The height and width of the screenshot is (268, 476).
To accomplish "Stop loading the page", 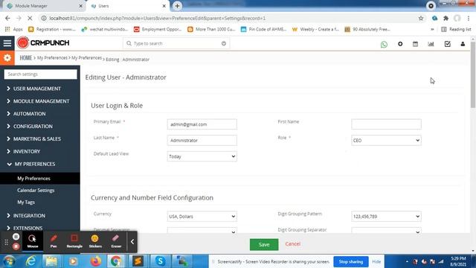I will click(30, 18).
